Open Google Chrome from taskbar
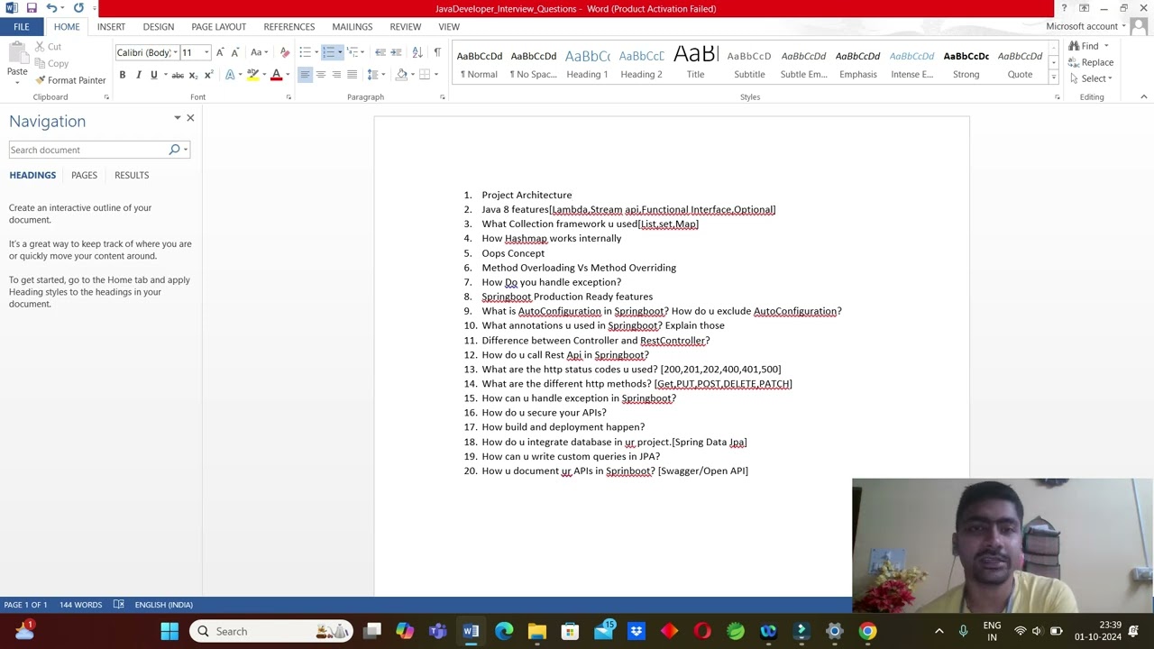This screenshot has height=649, width=1154. click(x=867, y=631)
